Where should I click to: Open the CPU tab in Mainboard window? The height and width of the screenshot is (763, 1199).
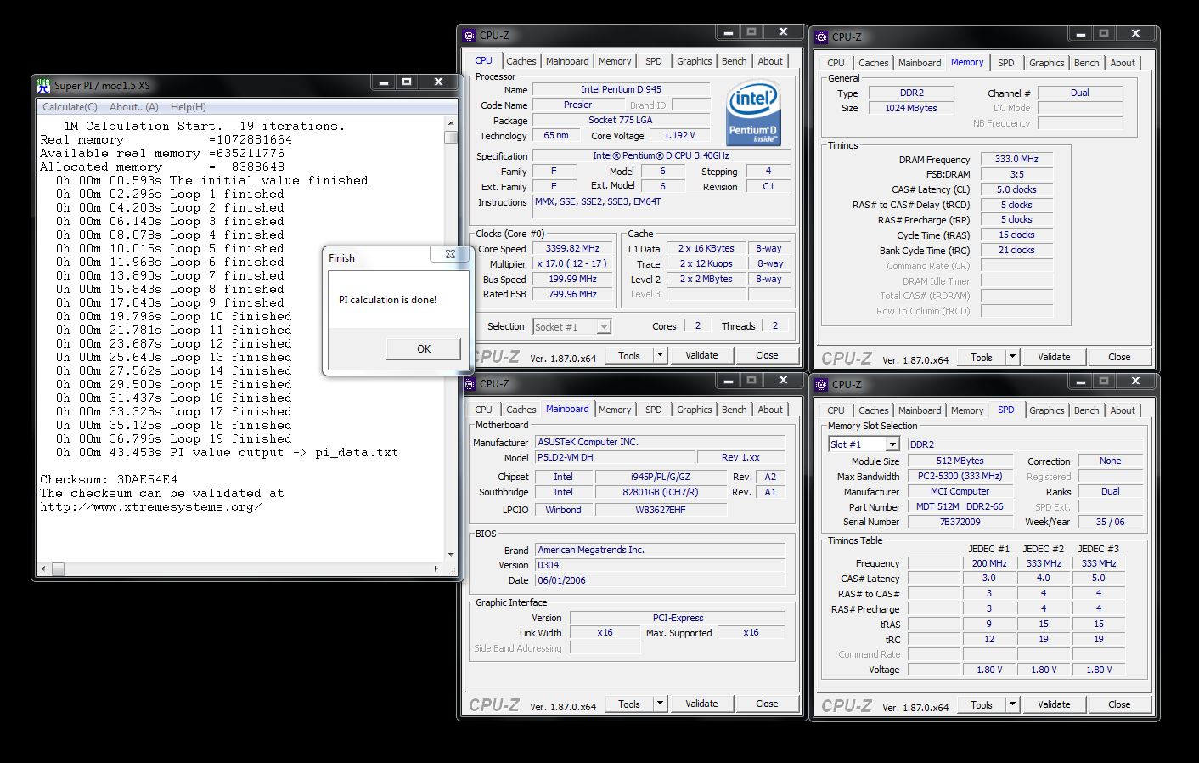(483, 410)
